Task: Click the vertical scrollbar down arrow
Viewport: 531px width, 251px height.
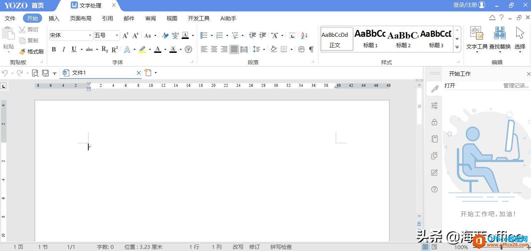Action: [x=419, y=217]
